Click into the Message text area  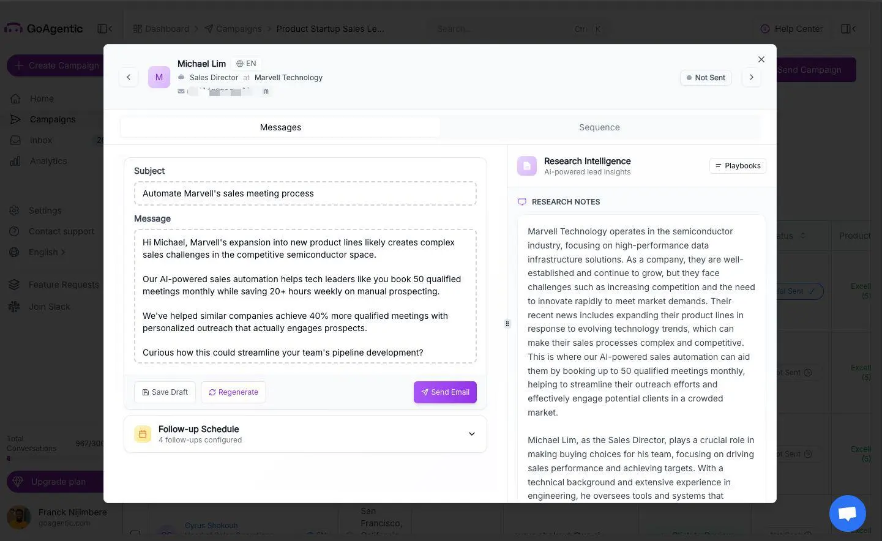pos(305,297)
